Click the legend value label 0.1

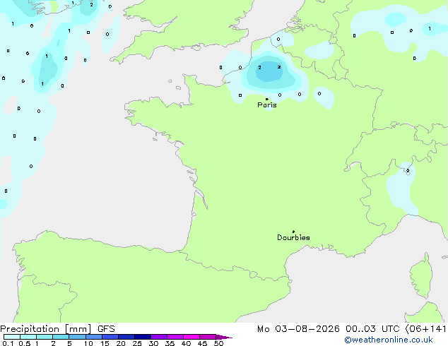tap(8, 343)
